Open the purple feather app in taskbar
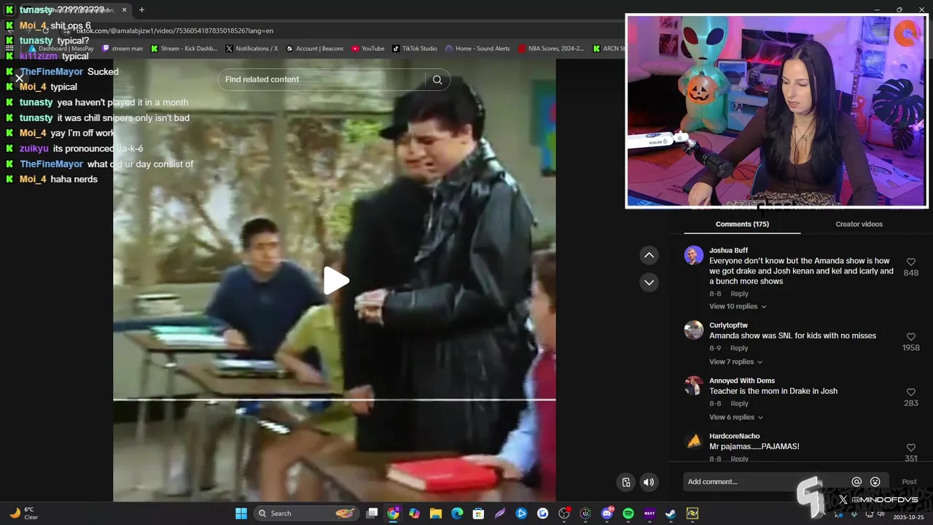 click(x=500, y=513)
